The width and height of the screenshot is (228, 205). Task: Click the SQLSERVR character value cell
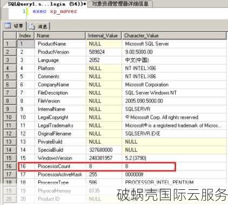point(174,109)
